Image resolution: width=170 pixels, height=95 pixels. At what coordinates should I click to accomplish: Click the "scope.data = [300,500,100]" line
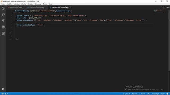(29, 18)
